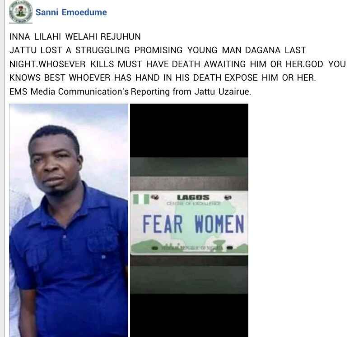Viewport: 354px width, 337px height.
Task: Click the NIGHT.WHOSEVER KILLS text line
Action: click(177, 64)
